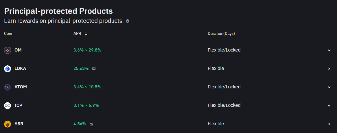Click the LOKA coin icon
Screen dimensions: 337x133
pos(8,69)
